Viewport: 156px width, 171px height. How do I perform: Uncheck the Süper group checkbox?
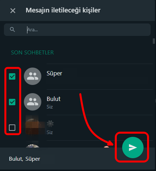[x=12, y=76]
